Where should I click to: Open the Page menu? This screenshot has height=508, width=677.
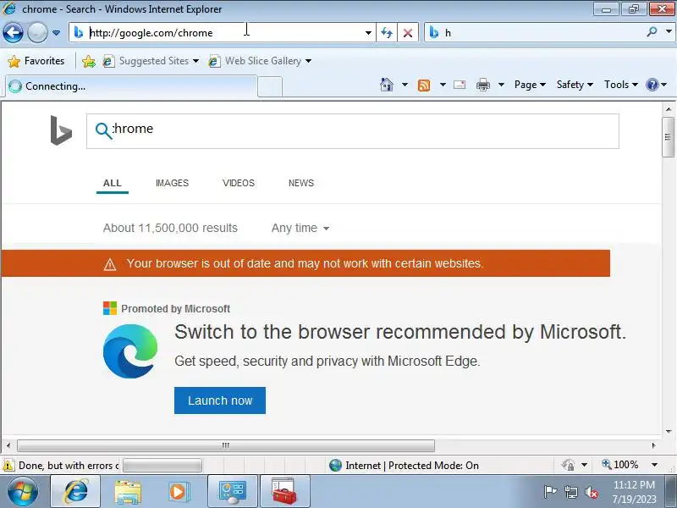pos(530,85)
